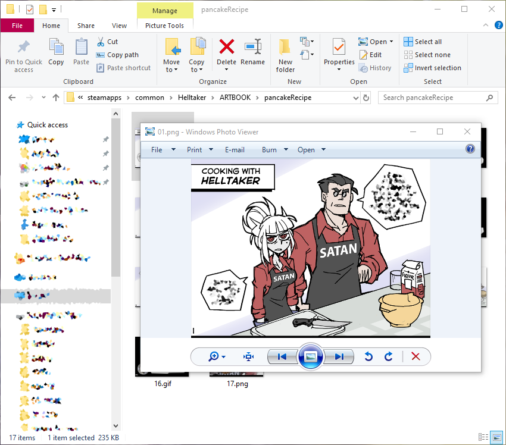The image size is (506, 445).
Task: Navigate to common folder in breadcrumb
Action: pos(149,98)
